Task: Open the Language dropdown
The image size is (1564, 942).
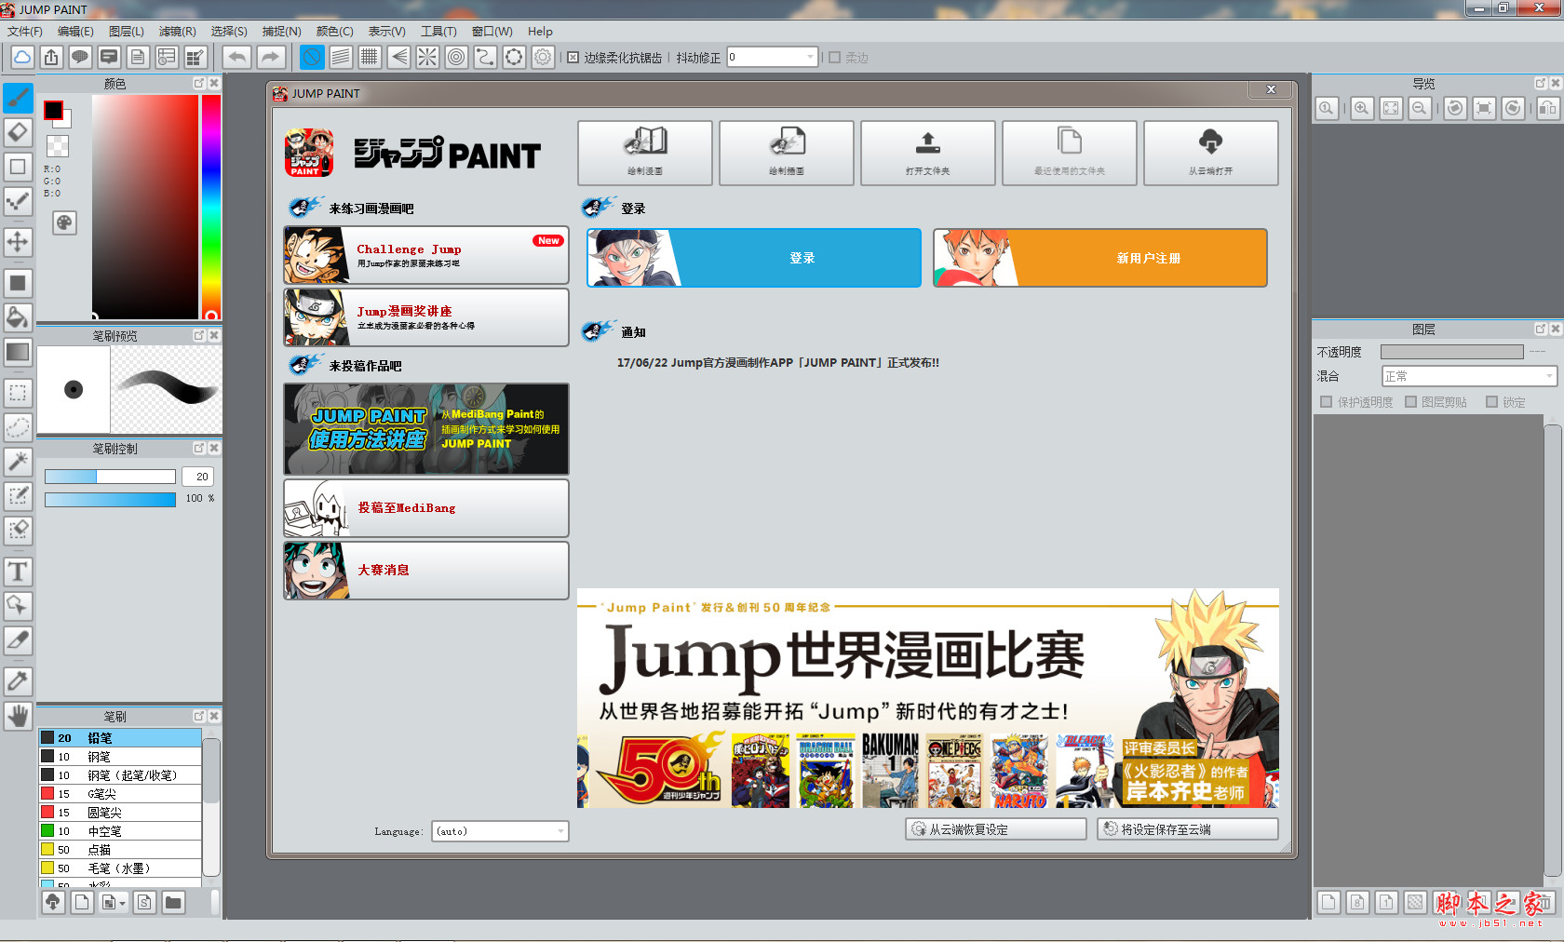Action: (x=500, y=831)
